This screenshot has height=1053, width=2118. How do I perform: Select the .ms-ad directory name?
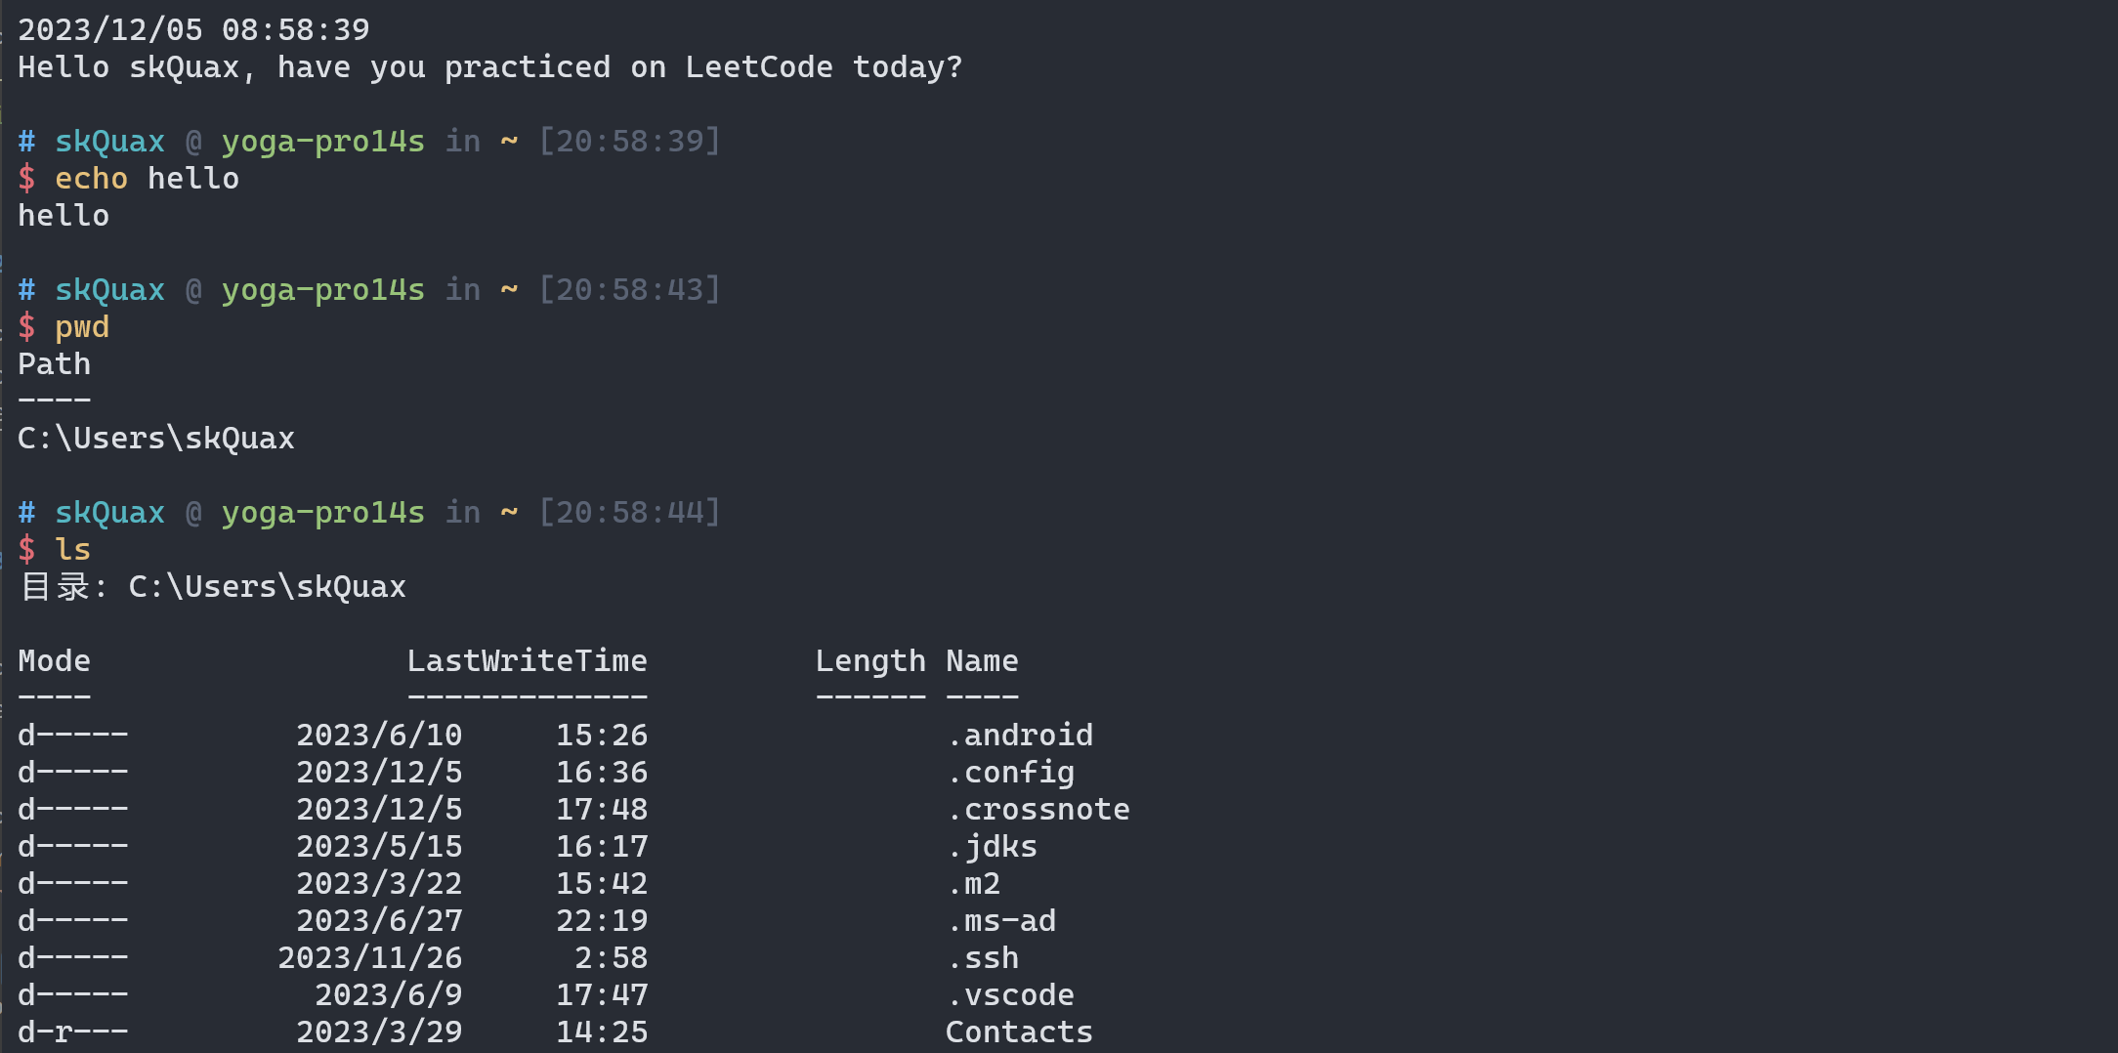click(x=1001, y=920)
